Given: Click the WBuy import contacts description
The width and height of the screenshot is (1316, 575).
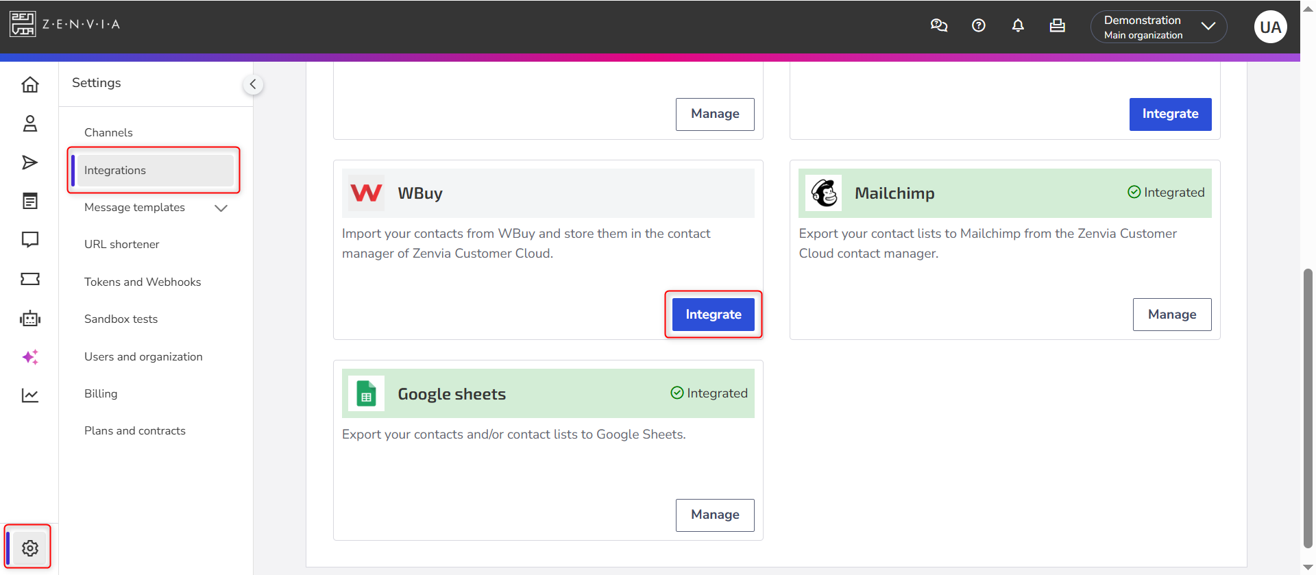Looking at the screenshot, I should pyautogui.click(x=526, y=243).
